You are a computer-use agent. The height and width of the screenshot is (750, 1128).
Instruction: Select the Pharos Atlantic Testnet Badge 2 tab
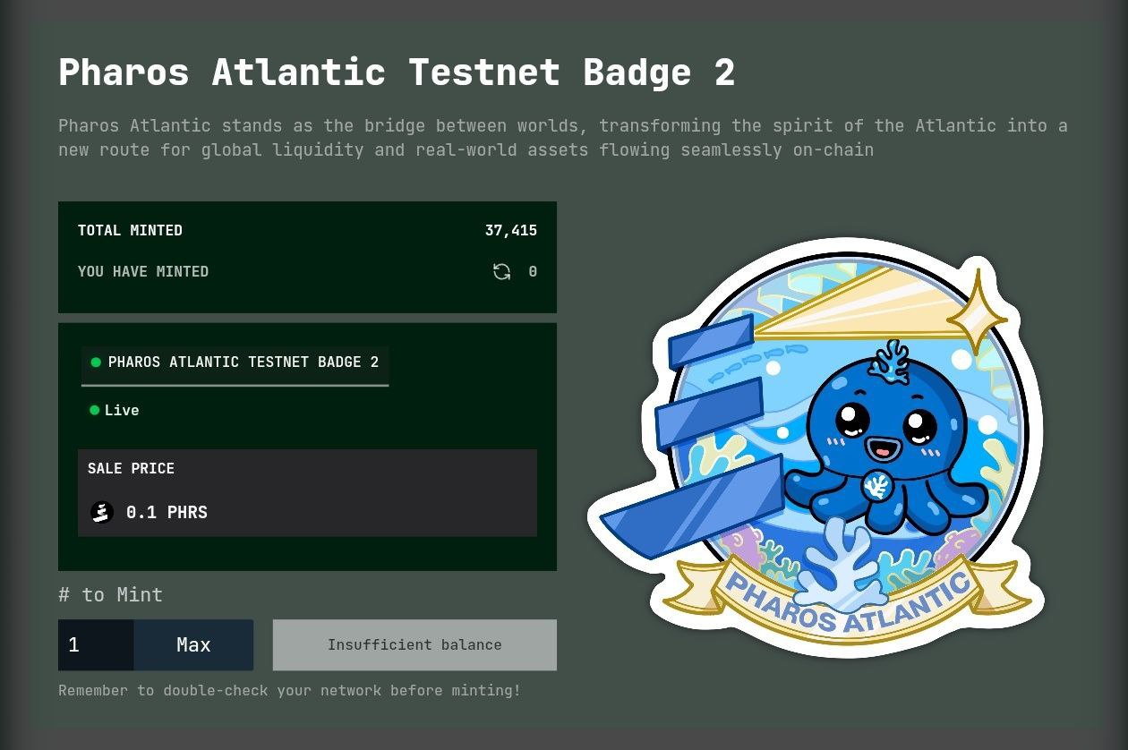(x=235, y=362)
